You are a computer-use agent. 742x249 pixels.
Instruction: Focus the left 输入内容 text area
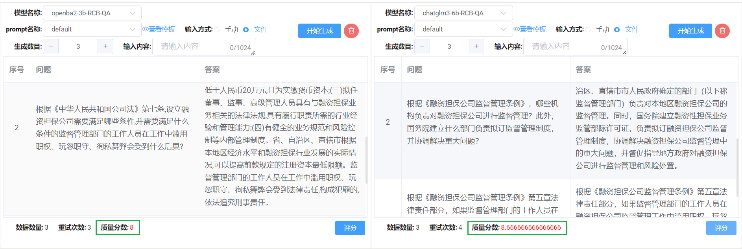tap(204, 46)
